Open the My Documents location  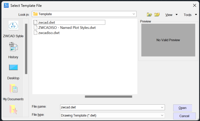[x=13, y=88]
